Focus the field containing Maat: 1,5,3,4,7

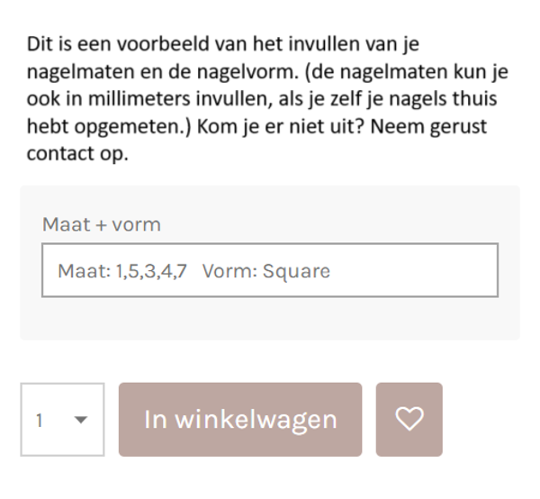122,271
